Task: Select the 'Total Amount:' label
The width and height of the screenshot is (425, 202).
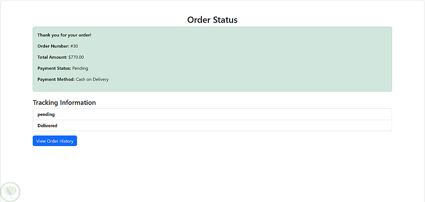Action: [x=52, y=57]
